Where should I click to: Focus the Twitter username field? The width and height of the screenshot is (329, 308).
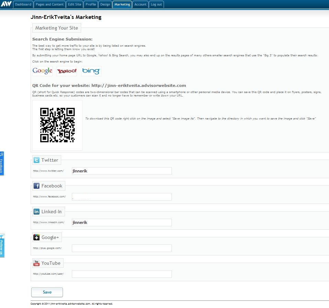coord(122,171)
